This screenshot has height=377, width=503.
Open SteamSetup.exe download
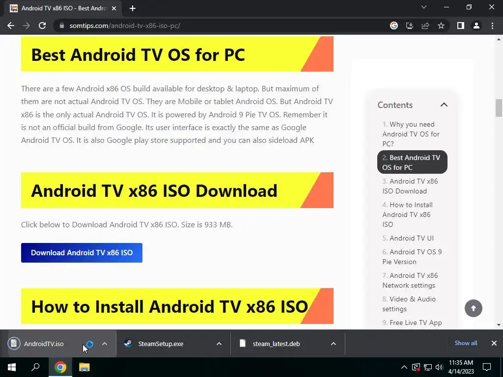[x=161, y=344]
